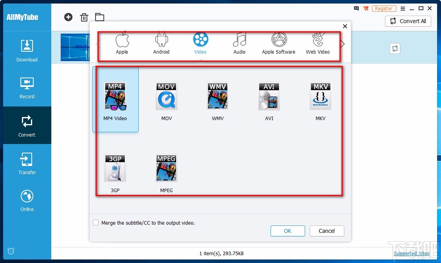Choose the AVI format icon
This screenshot has height=263, width=441.
click(269, 96)
